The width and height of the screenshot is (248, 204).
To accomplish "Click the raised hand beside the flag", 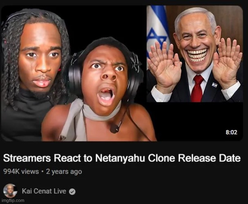I will coord(164,67).
